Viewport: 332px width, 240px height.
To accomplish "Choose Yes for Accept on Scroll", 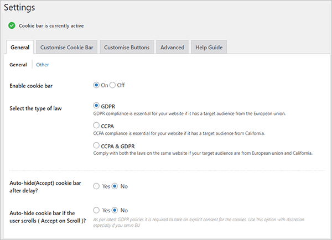I will (x=96, y=210).
